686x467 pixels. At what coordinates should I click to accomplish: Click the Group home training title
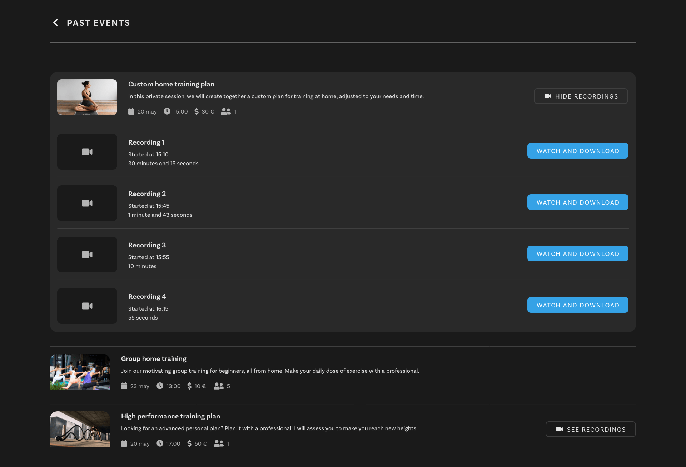tap(154, 359)
